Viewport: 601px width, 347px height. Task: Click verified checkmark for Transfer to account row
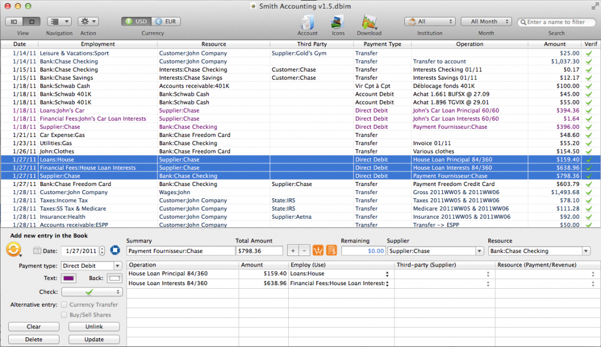pos(589,61)
